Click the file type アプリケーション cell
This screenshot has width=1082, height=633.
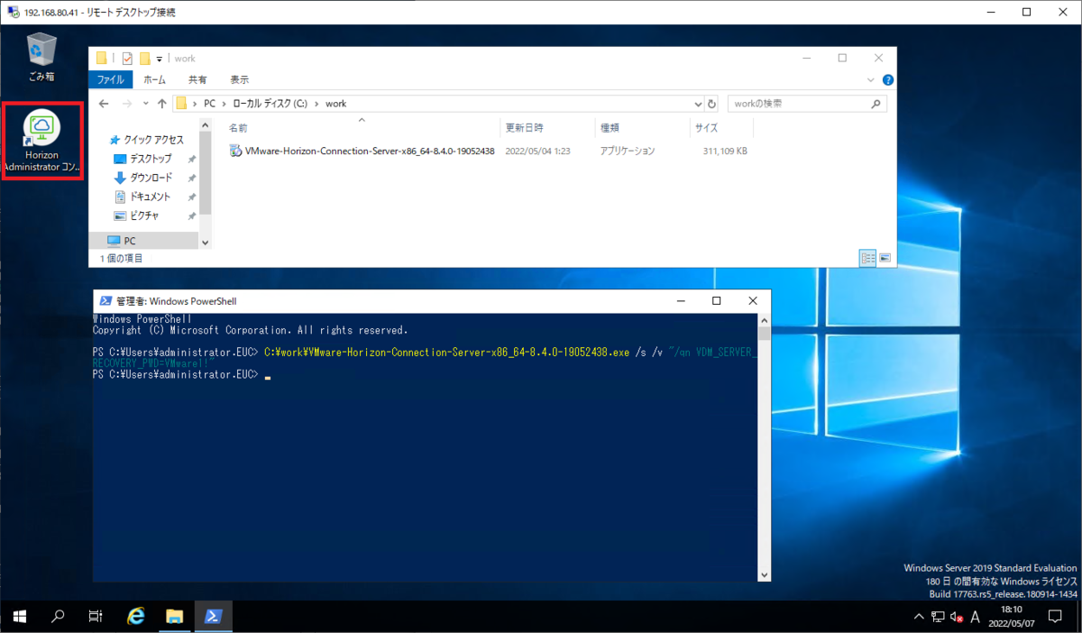628,151
